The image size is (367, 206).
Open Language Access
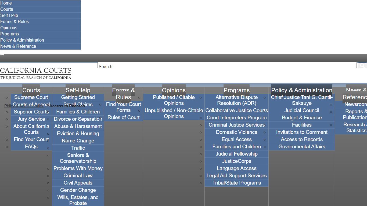click(x=237, y=168)
